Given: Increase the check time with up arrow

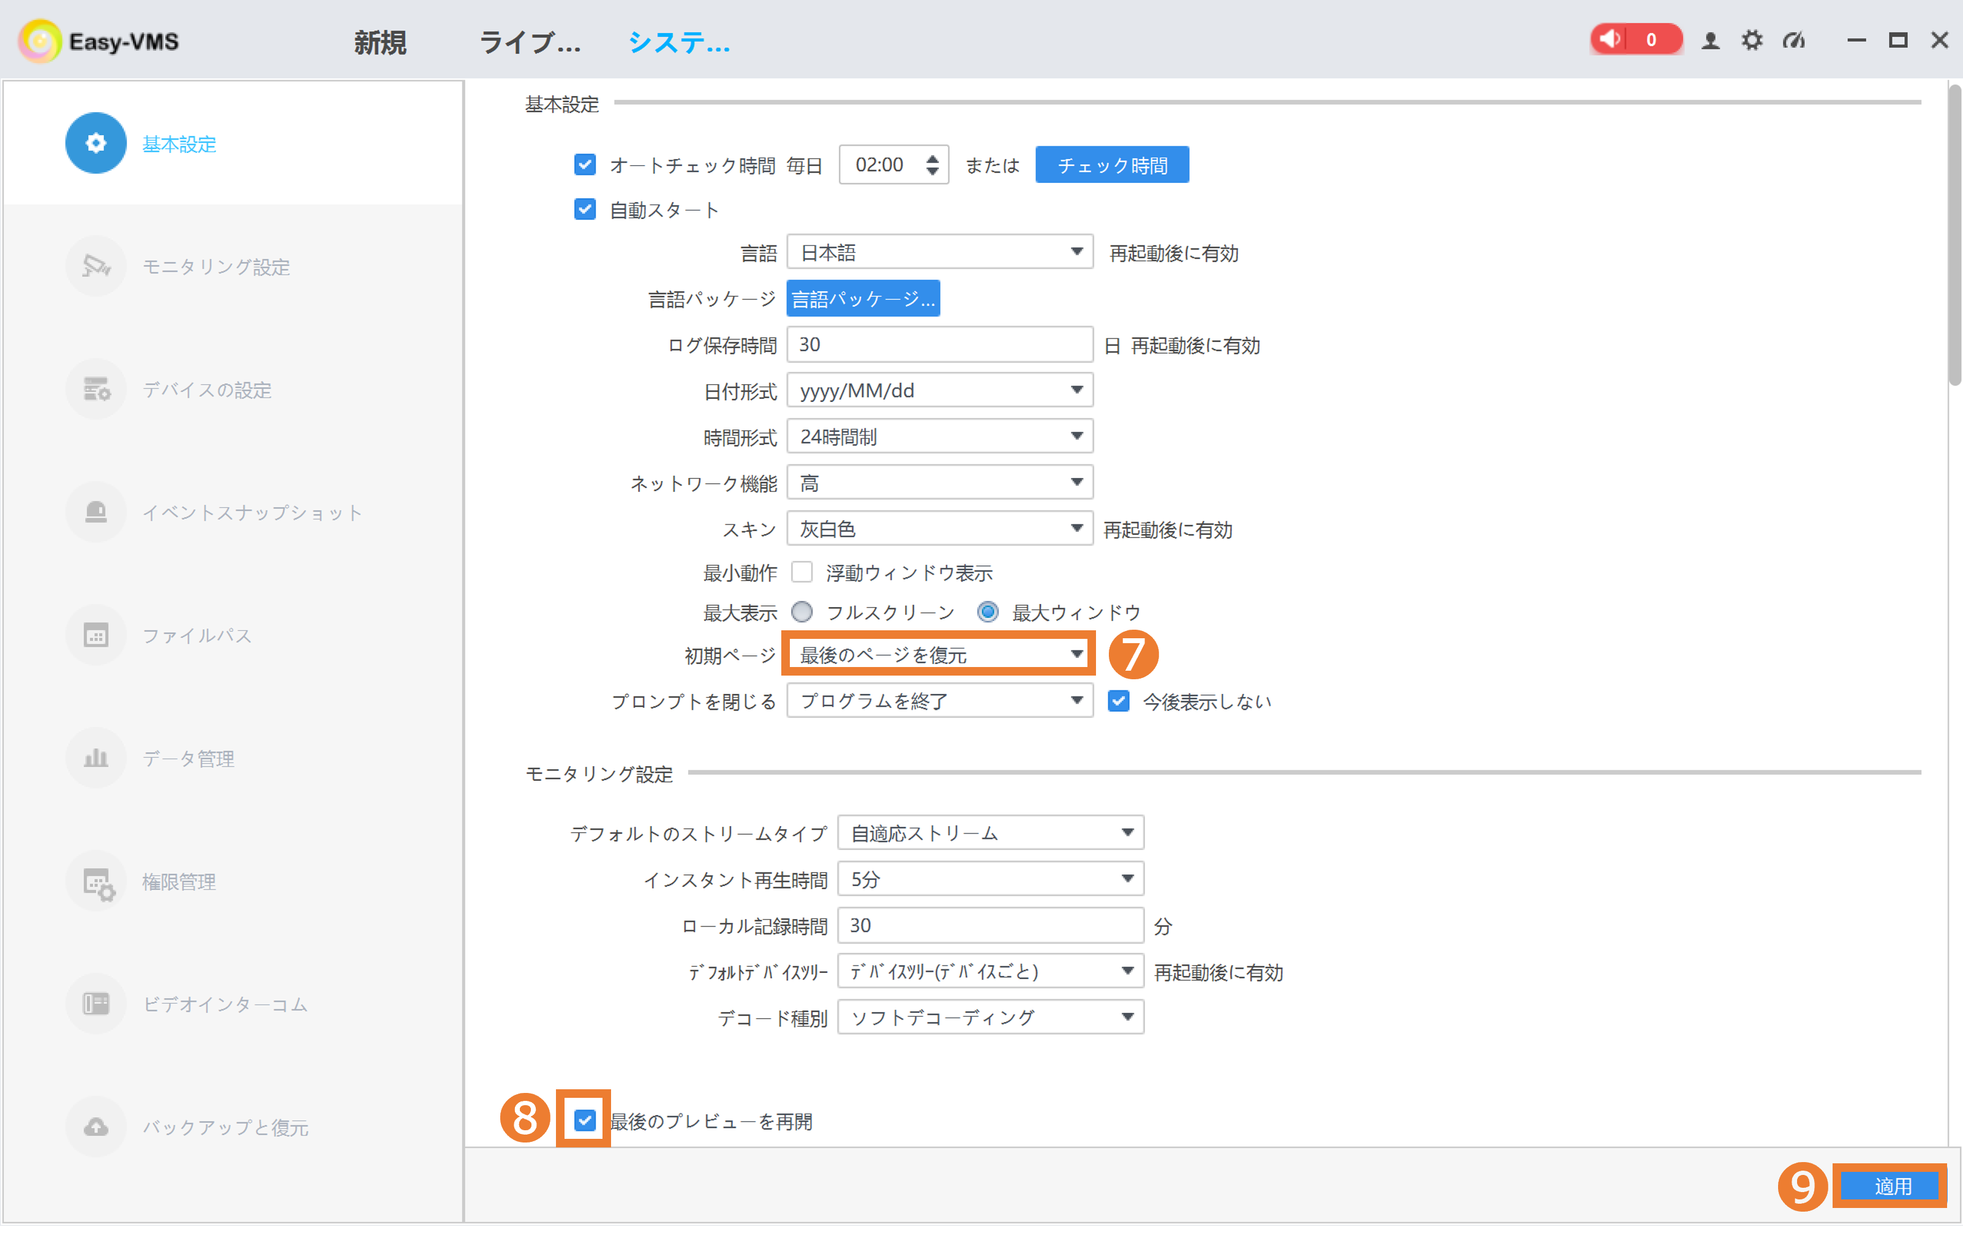Looking at the screenshot, I should point(933,157).
